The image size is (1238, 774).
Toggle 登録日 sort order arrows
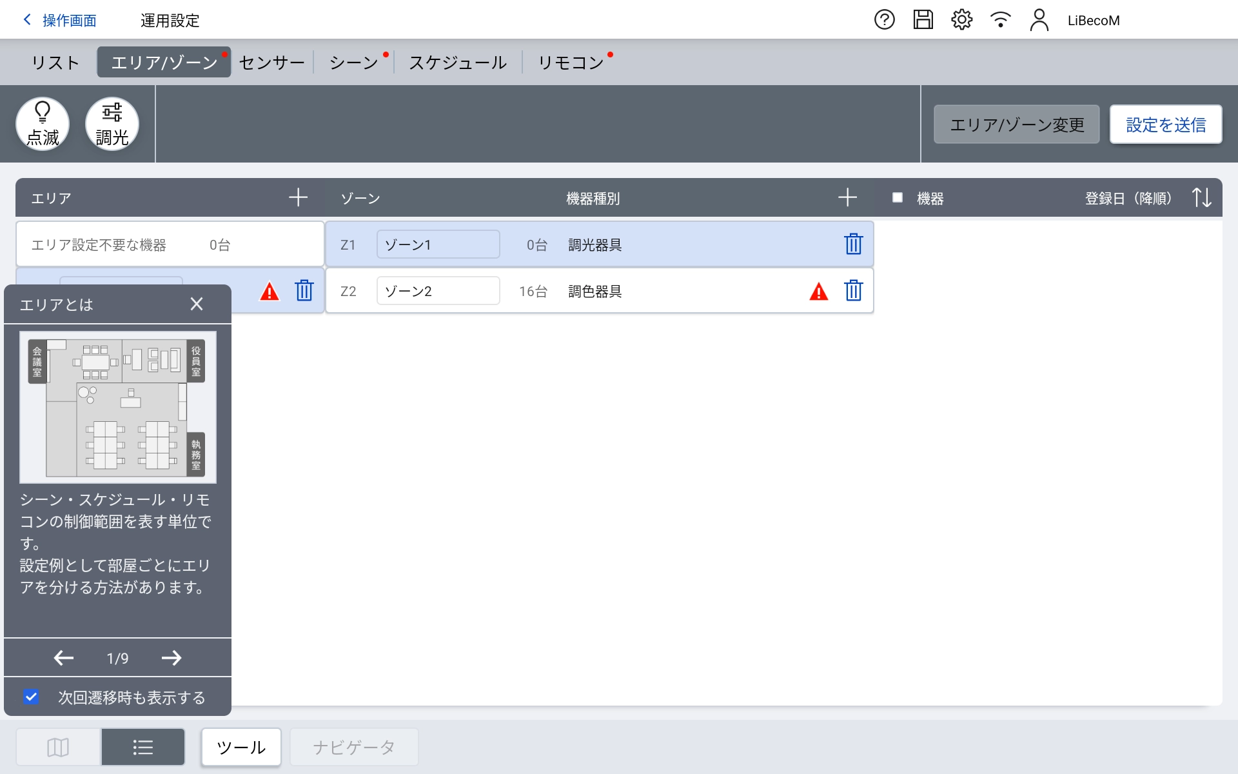pyautogui.click(x=1201, y=197)
